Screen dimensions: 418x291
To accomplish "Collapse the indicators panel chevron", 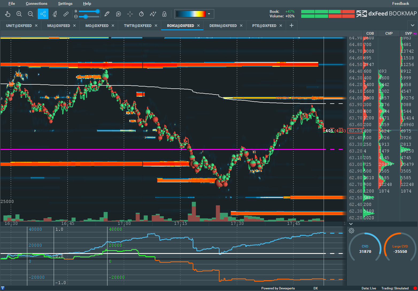I will 351,224.
